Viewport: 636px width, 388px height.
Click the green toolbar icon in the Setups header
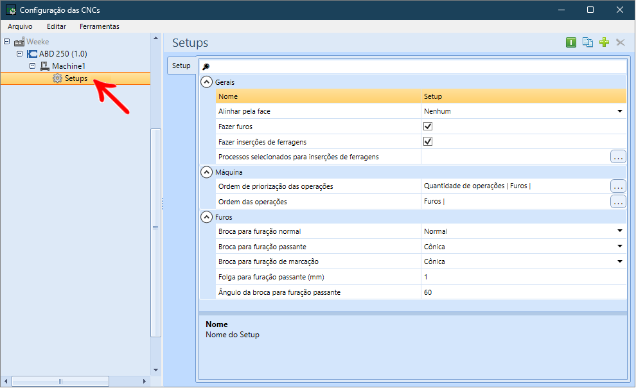[x=570, y=42]
